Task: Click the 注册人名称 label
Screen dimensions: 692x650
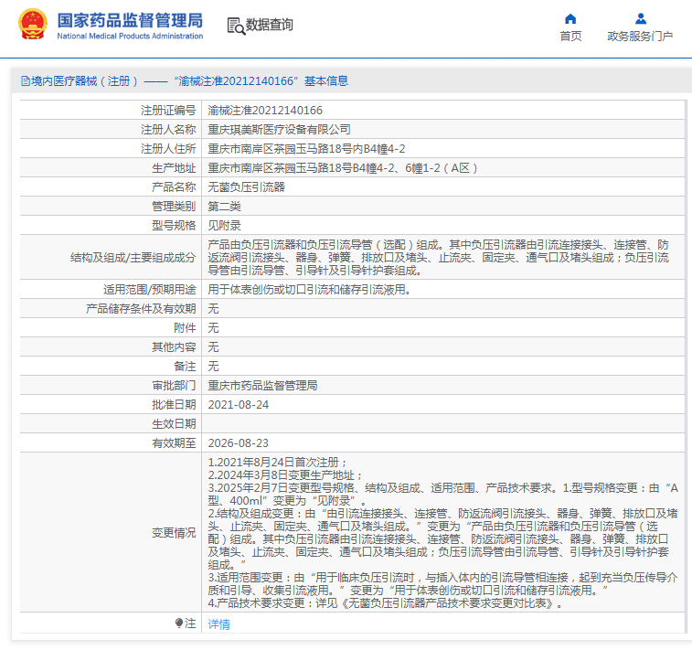Action: (x=168, y=129)
